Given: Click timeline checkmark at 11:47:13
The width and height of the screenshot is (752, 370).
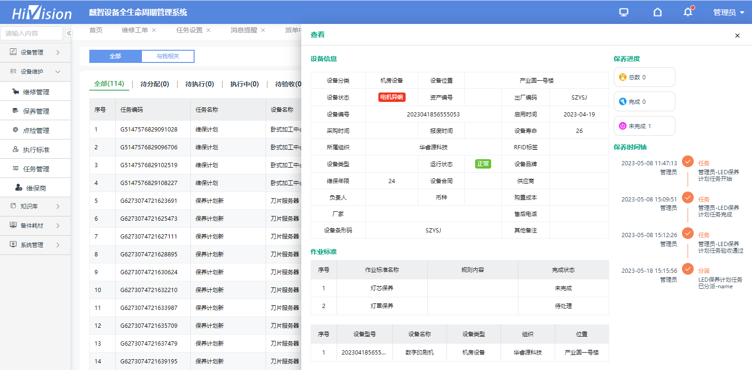Looking at the screenshot, I should pyautogui.click(x=688, y=162).
